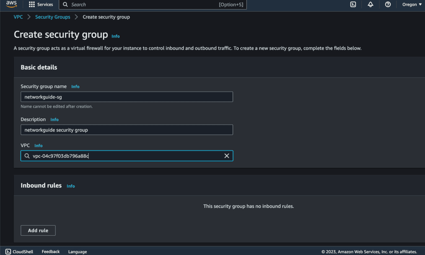Click the AWS home logo
This screenshot has height=255, width=425.
coord(11,4)
